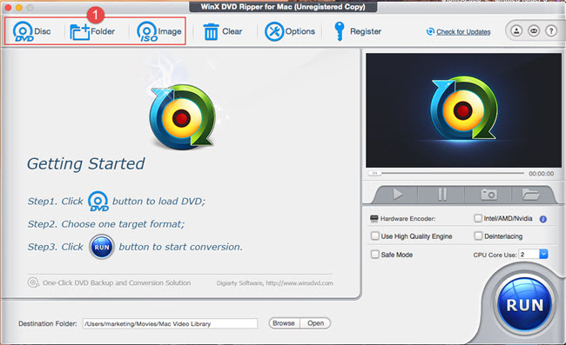Enable the Intel/AMD/Nvidia hardware encoder checkbox
The width and height of the screenshot is (566, 345).
pyautogui.click(x=478, y=218)
